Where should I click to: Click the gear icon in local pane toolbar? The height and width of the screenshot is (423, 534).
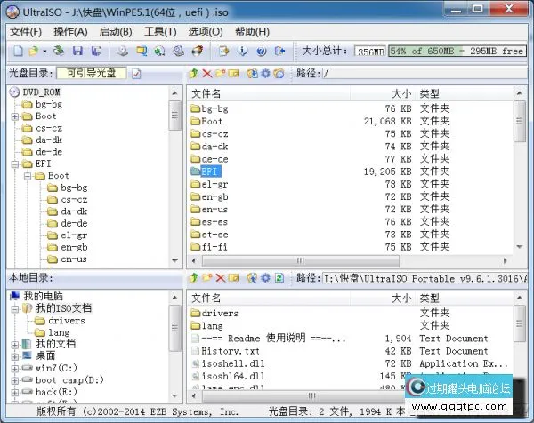click(x=265, y=278)
